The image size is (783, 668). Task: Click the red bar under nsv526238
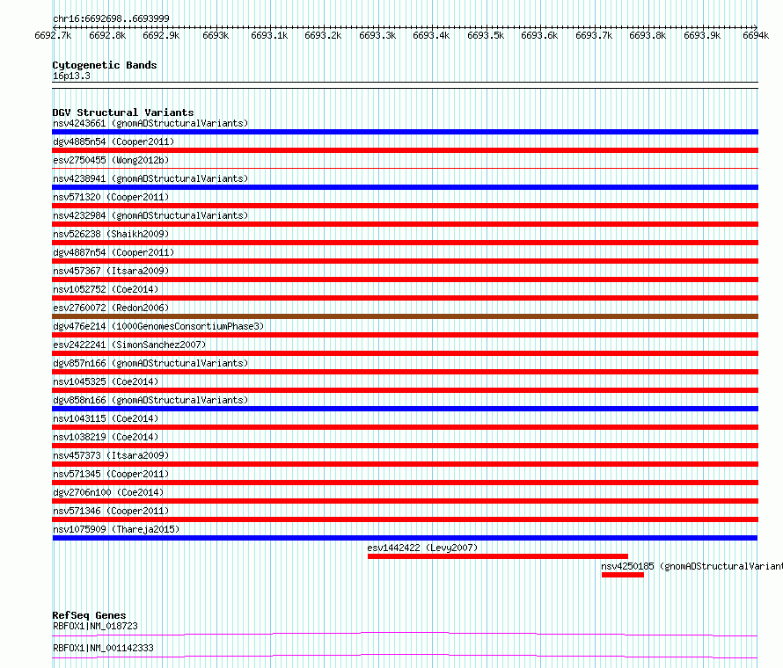point(405,243)
